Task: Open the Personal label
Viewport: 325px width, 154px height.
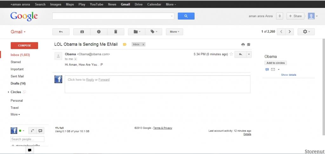Action: [17, 100]
